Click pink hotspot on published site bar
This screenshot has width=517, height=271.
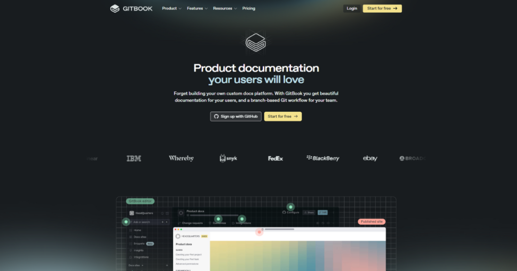(259, 232)
